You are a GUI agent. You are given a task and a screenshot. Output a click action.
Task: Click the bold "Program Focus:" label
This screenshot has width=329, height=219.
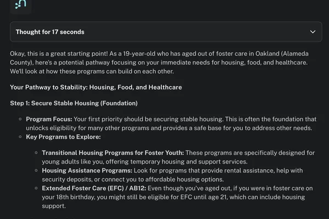(x=49, y=119)
